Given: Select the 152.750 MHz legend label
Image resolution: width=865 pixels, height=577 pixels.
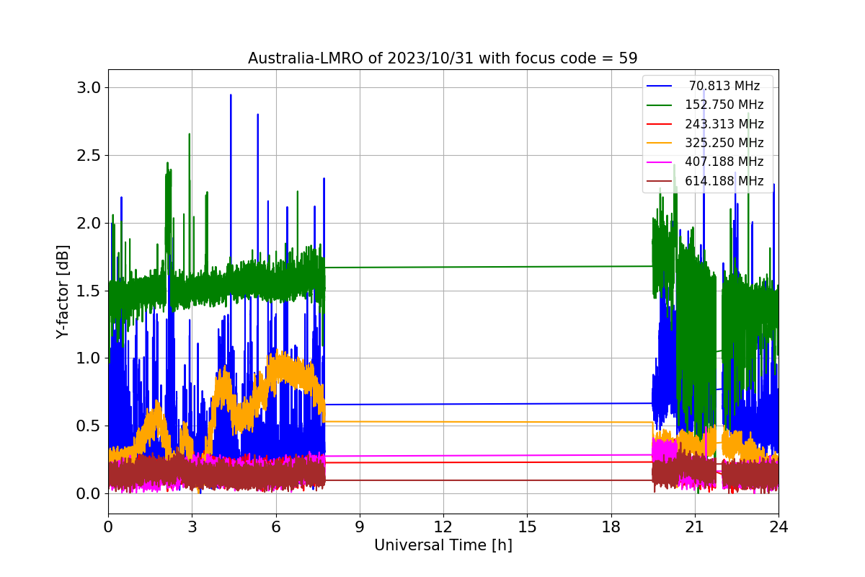Looking at the screenshot, I should 724,105.
